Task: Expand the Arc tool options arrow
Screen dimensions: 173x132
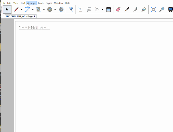Action: click(33, 9)
